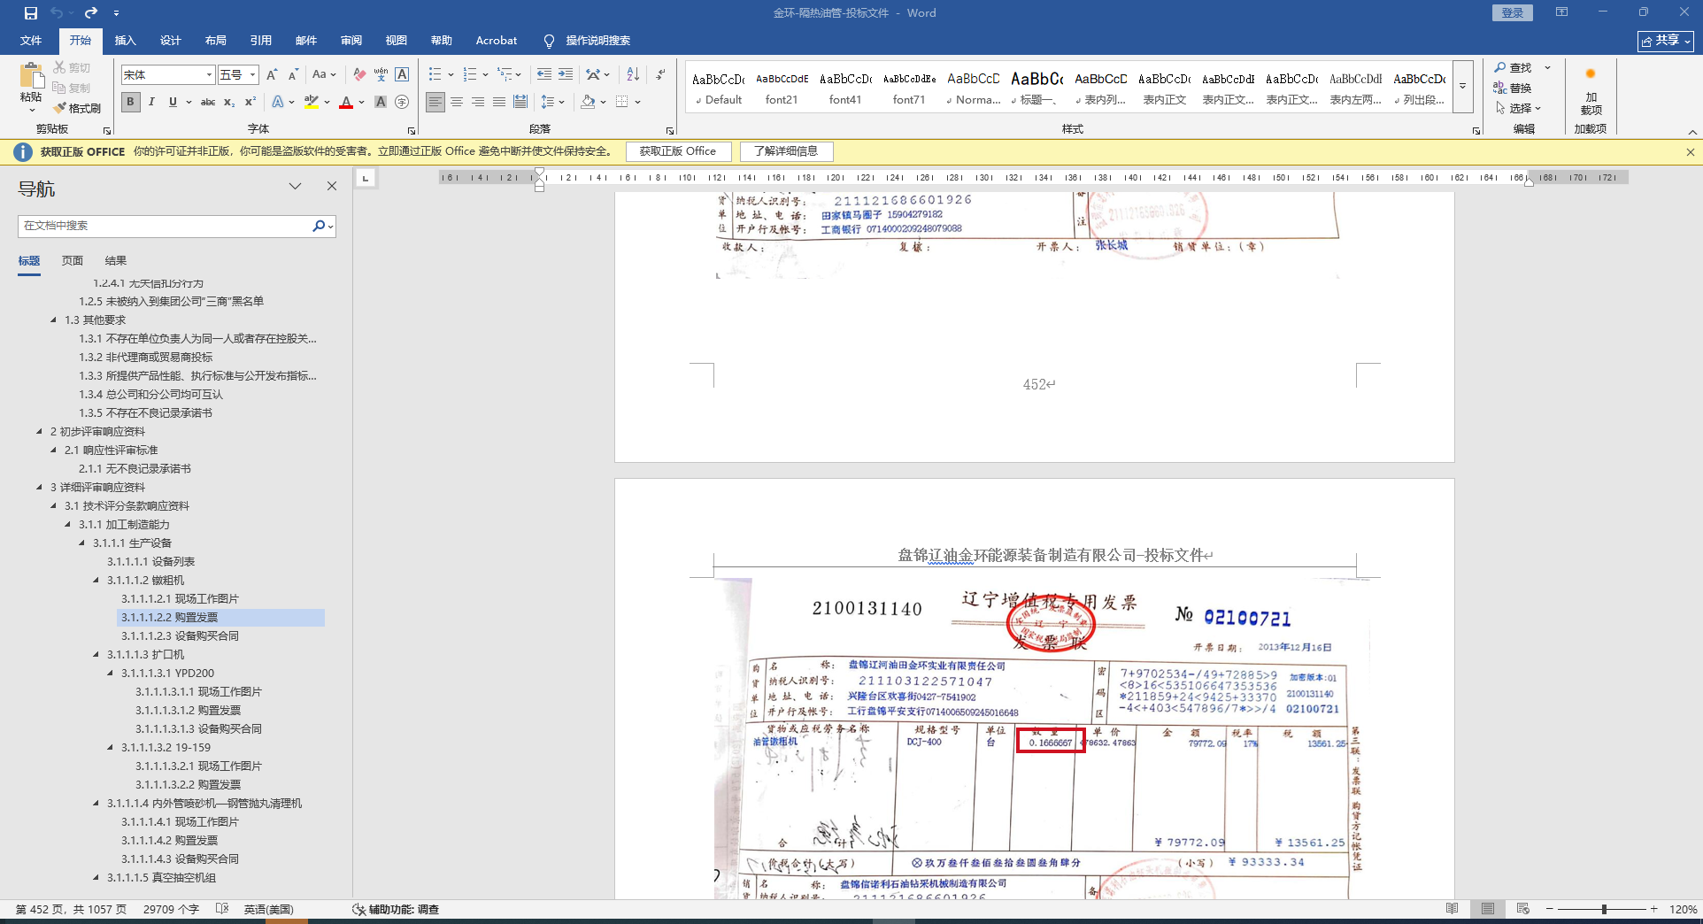
Task: Click the proofing check icon in the status bar
Action: pyautogui.click(x=222, y=909)
